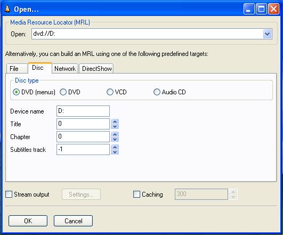Increase the Title spinner value
The width and height of the screenshot is (283, 235).
pyautogui.click(x=115, y=121)
